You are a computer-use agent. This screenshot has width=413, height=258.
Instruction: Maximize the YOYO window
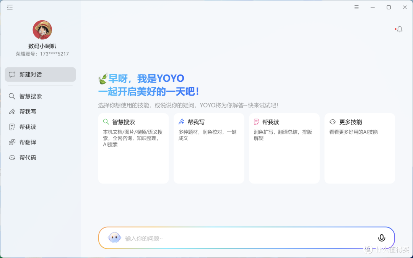pos(389,7)
